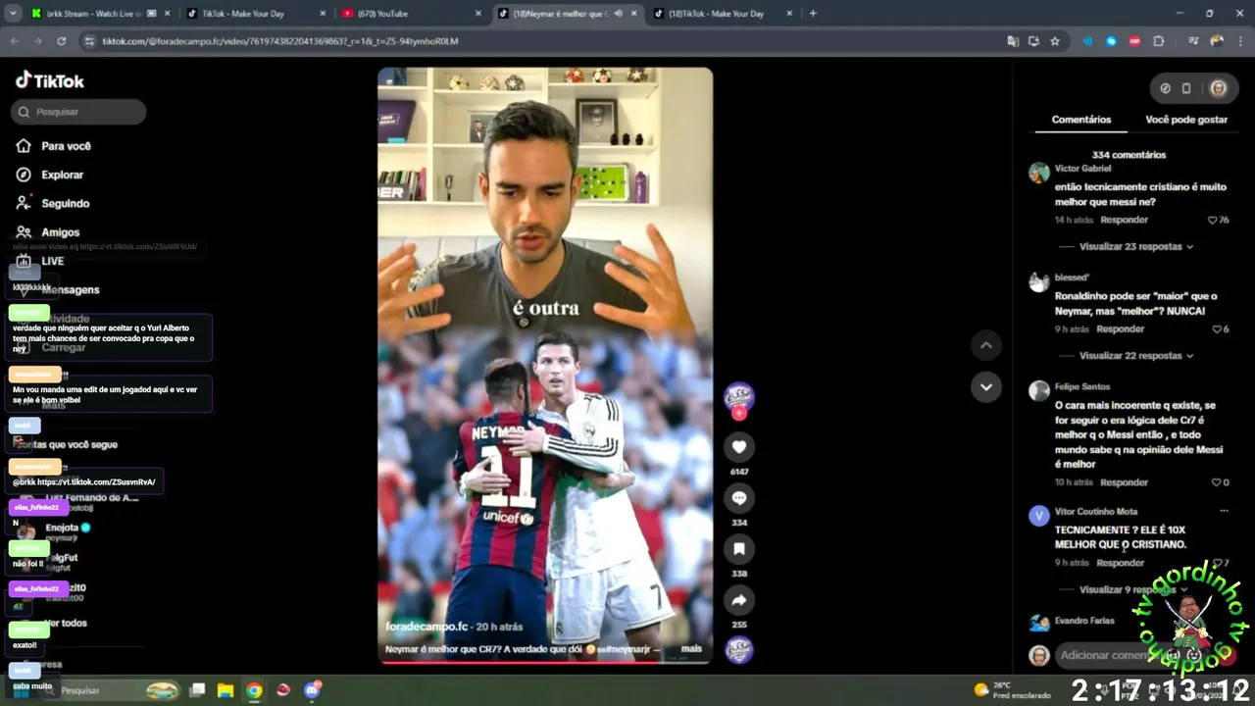
Task: Open File Explorer from the taskbar
Action: click(226, 690)
